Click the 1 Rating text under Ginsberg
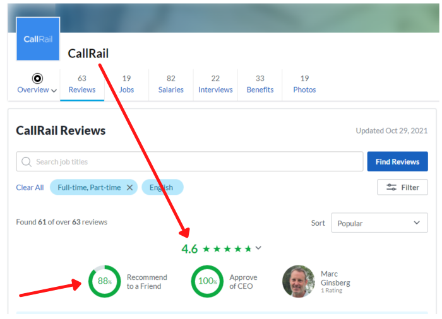 [x=331, y=290]
